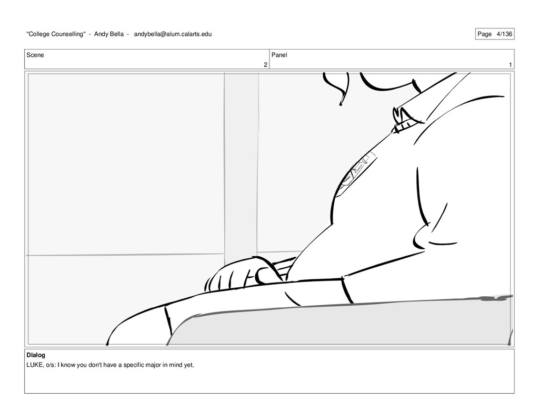
Task: Click the Panel label in header
Action: coord(279,55)
